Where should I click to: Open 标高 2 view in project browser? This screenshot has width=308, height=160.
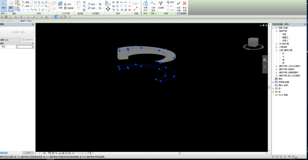[x=285, y=41]
